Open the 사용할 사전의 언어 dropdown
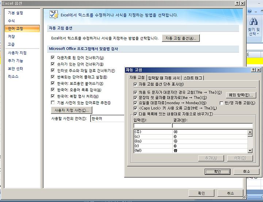This screenshot has width=263, height=202. (107, 119)
